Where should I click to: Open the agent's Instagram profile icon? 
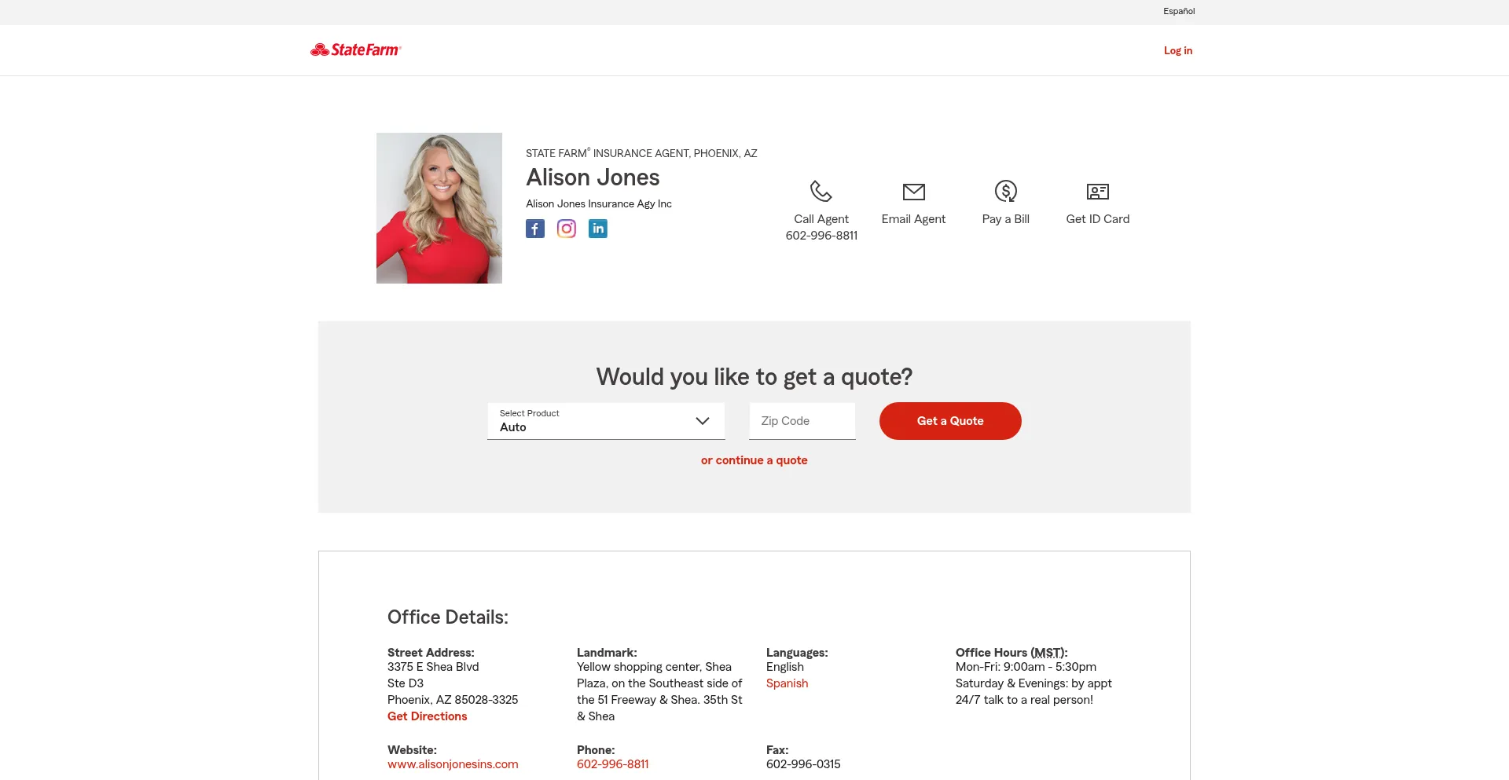click(567, 229)
